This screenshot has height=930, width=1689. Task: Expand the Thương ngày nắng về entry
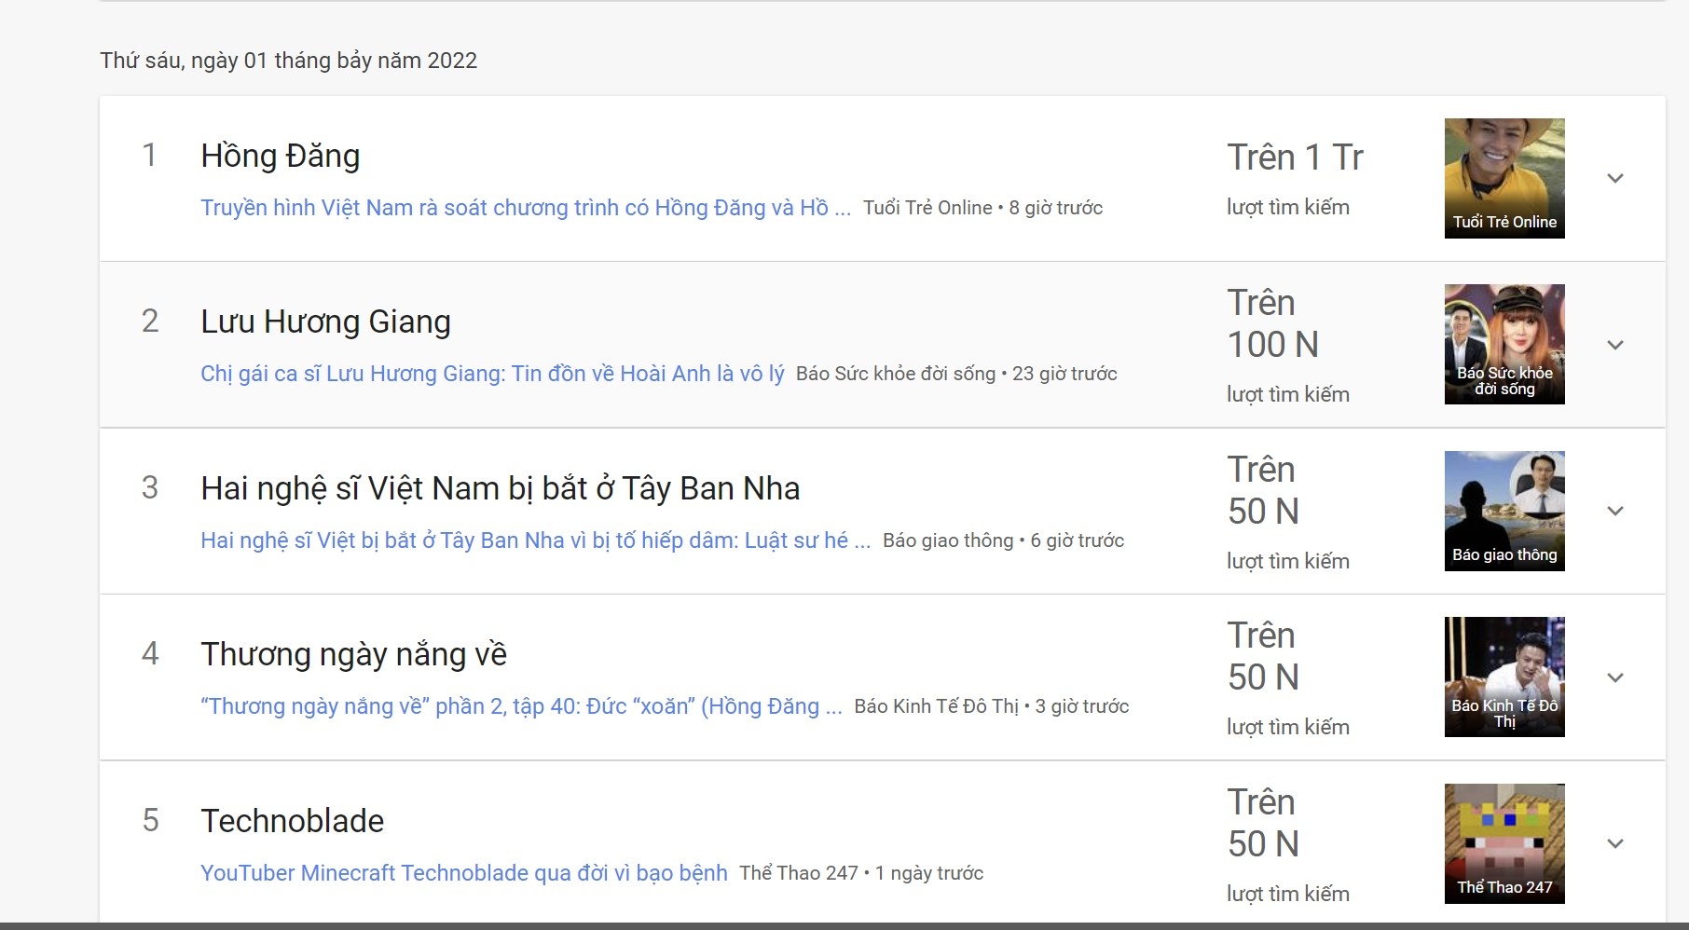1617,677
